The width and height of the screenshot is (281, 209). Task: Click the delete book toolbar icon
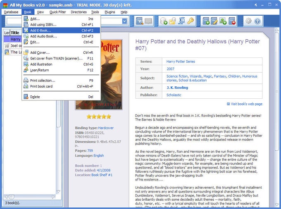point(232,21)
